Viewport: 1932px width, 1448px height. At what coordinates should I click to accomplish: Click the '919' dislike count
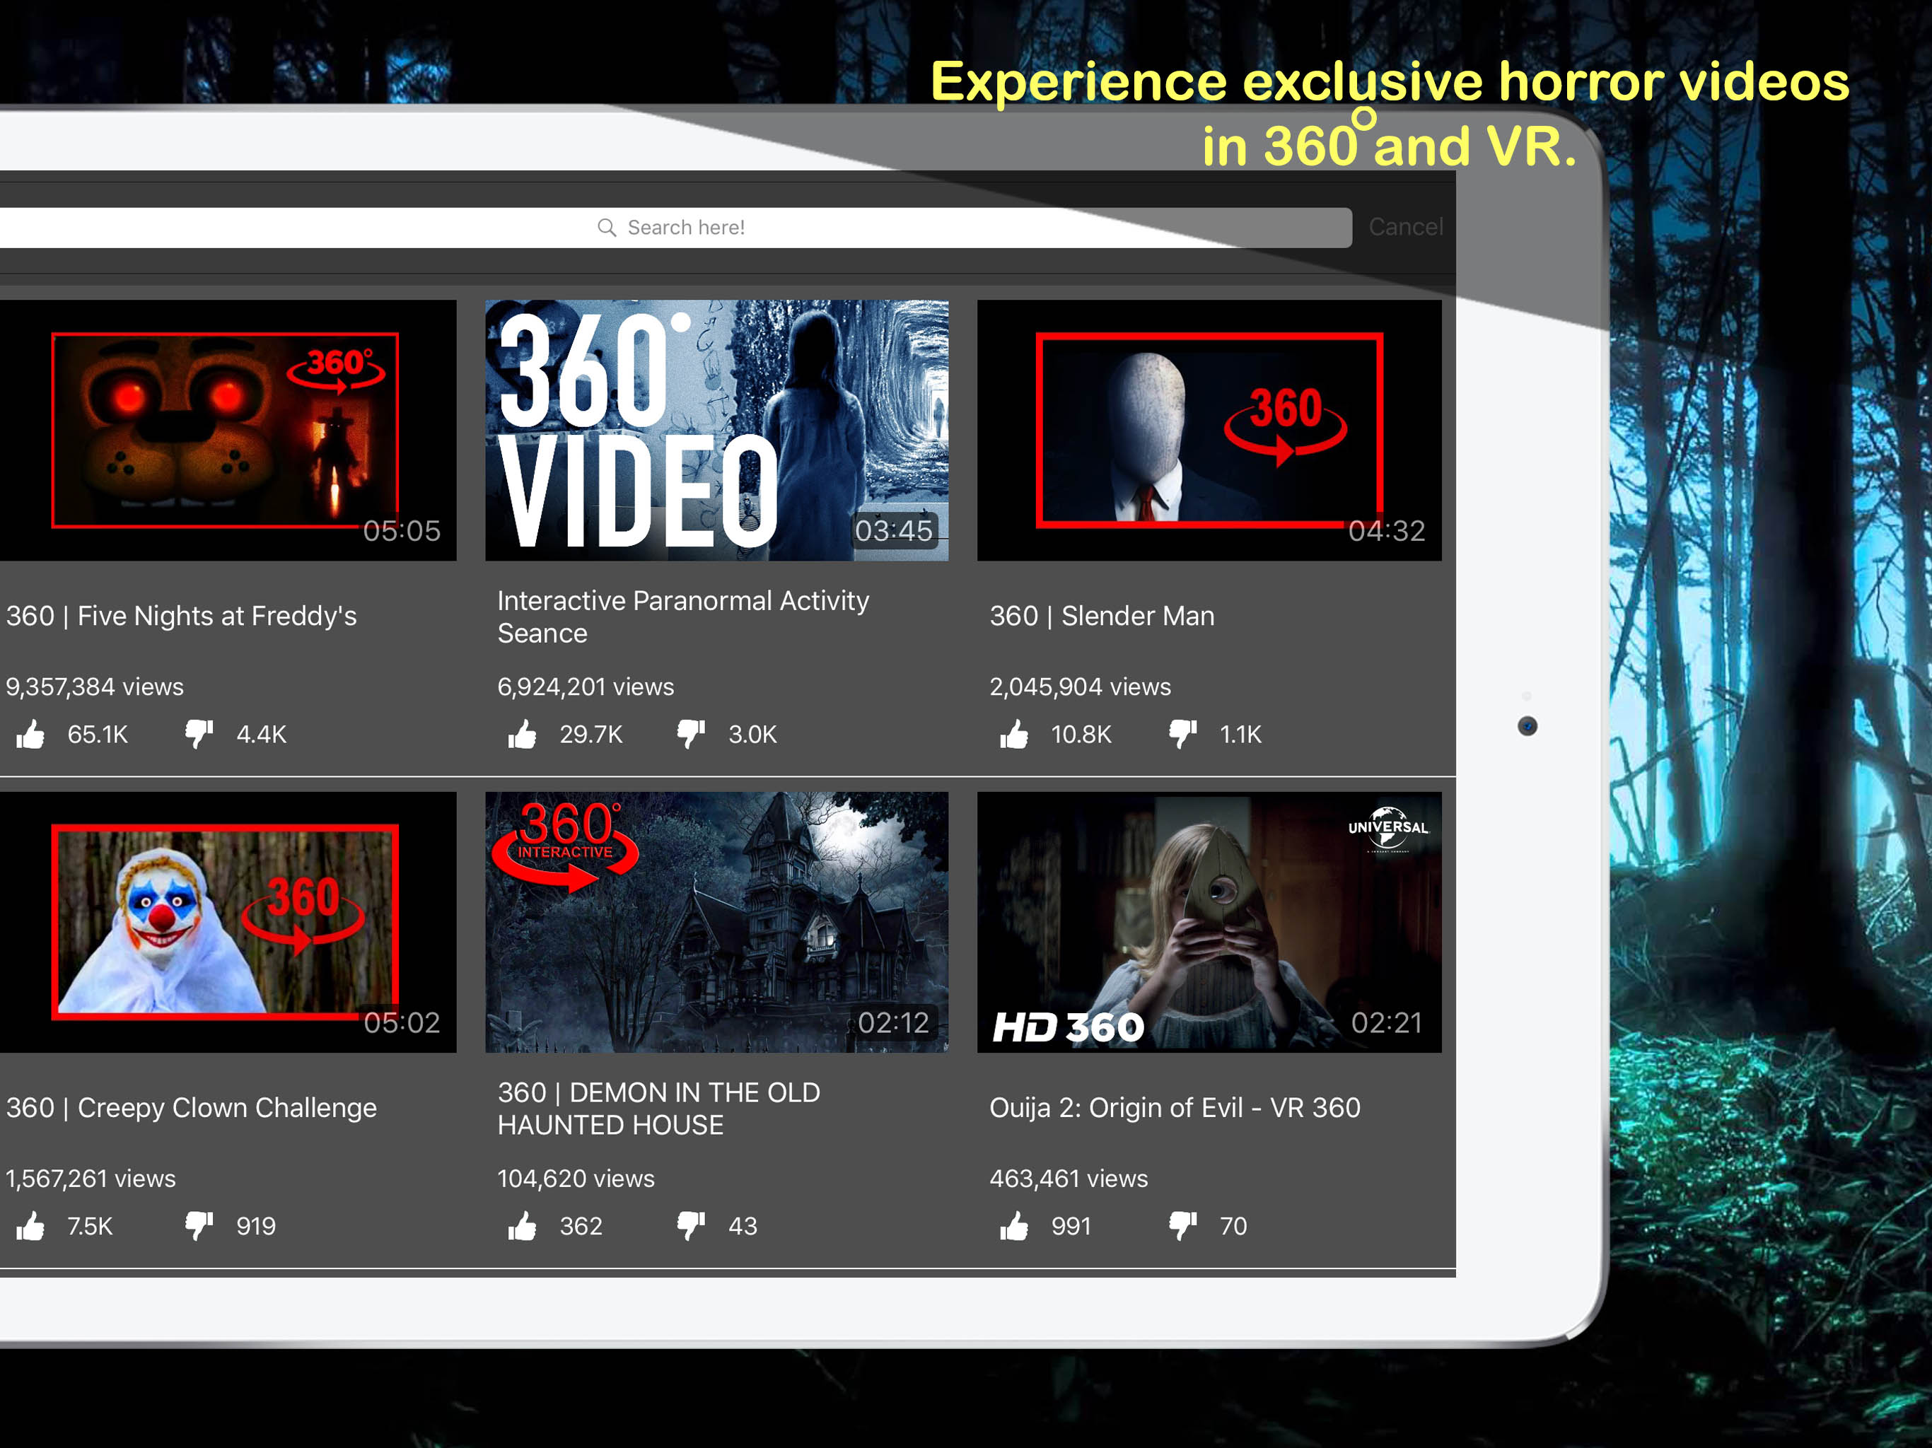[256, 1226]
